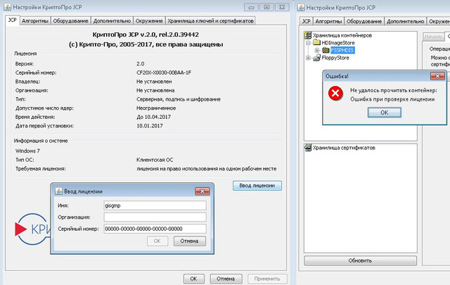This screenshot has width=450, height=285.
Task: Close the license input dialog
Action: pyautogui.click(x=203, y=191)
